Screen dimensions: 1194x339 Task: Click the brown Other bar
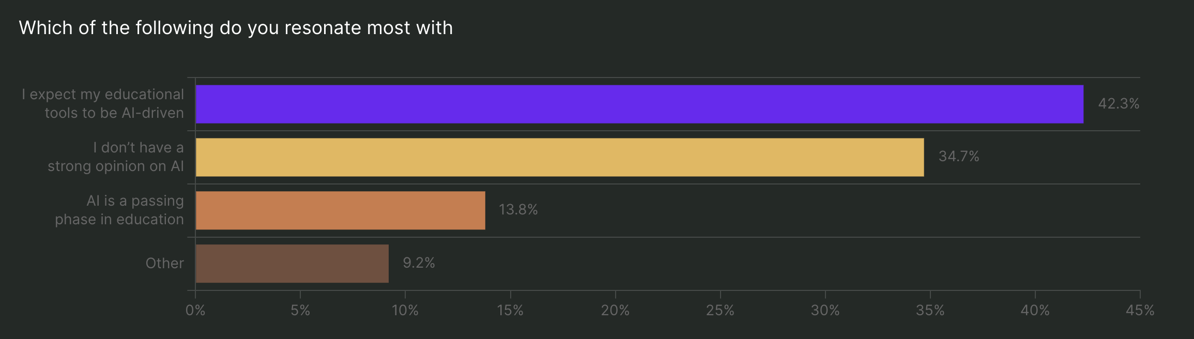pos(292,264)
